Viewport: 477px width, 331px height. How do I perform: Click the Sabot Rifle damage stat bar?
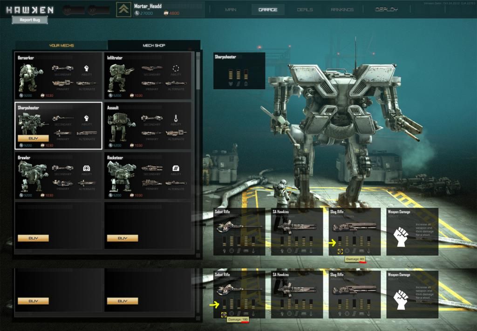225,304
